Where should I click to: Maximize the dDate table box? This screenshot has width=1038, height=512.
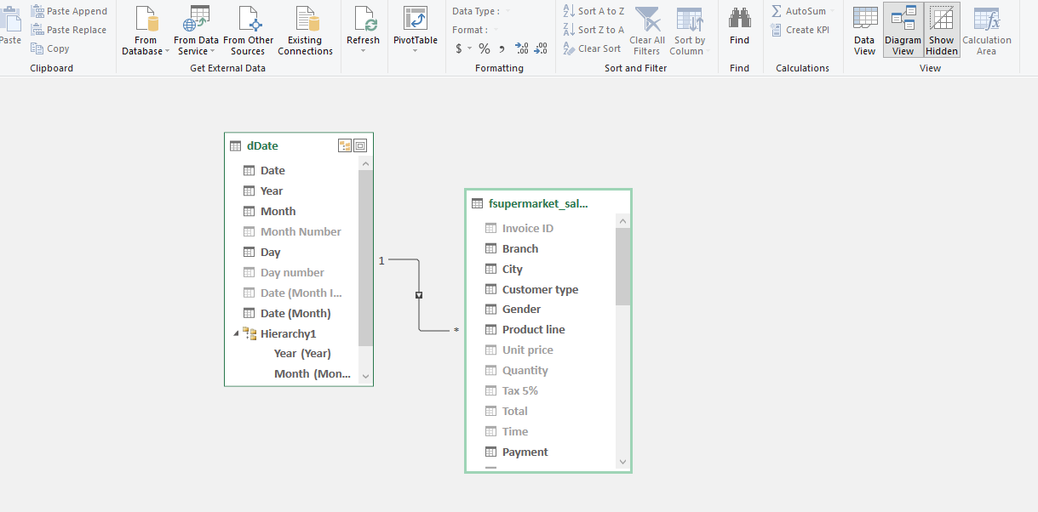pyautogui.click(x=360, y=145)
